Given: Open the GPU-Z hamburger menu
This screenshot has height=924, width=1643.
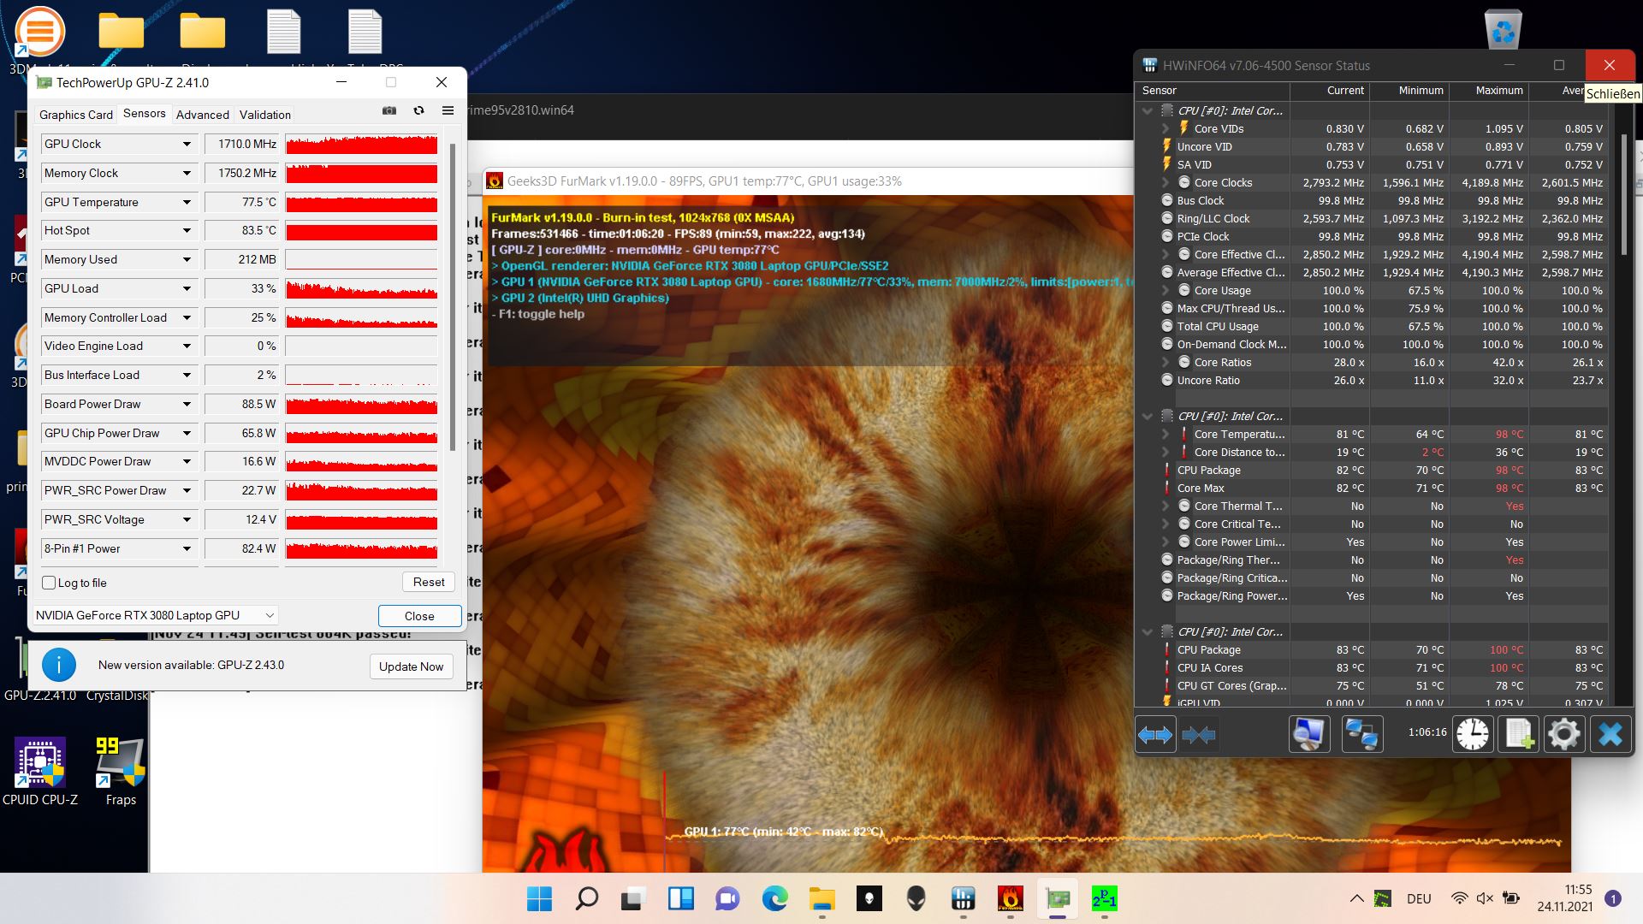Looking at the screenshot, I should pos(448,110).
